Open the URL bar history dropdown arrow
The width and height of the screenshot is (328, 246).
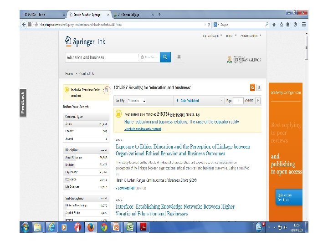(205, 25)
